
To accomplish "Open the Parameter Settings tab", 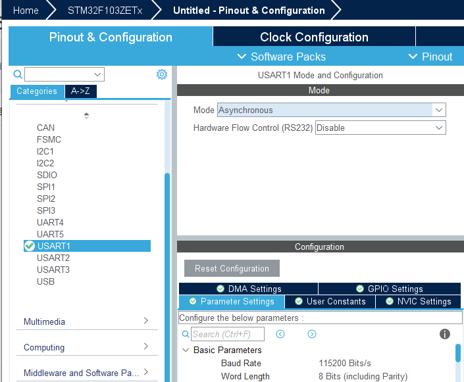I will (x=232, y=302).
